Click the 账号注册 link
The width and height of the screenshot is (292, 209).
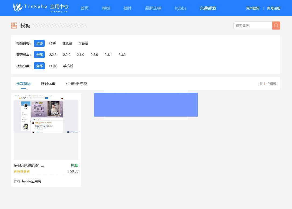click(273, 8)
